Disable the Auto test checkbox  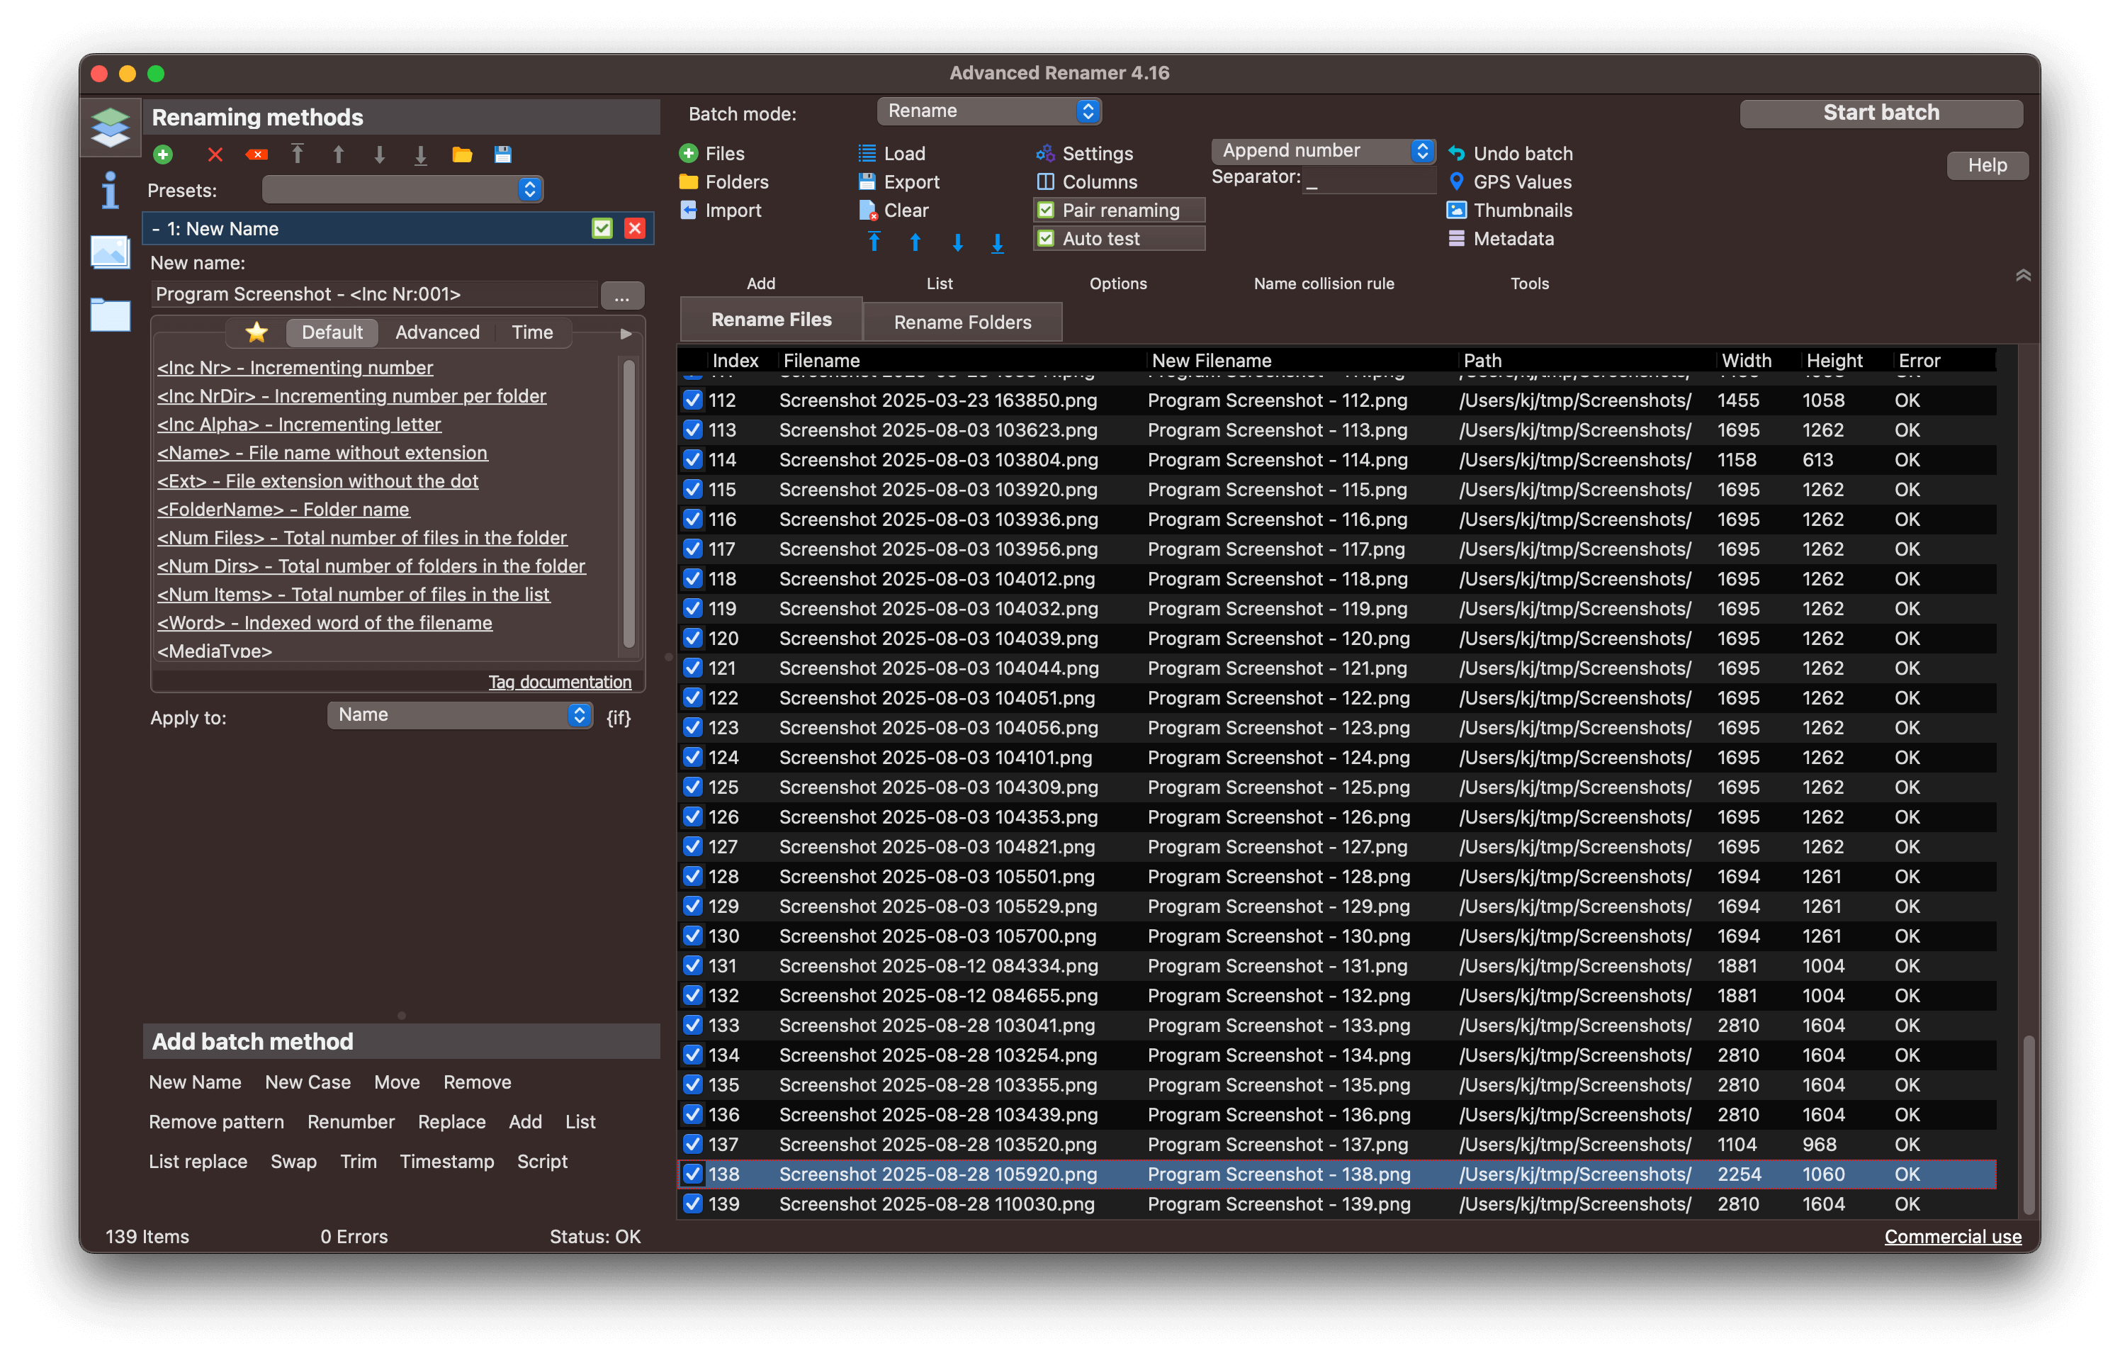(x=1045, y=238)
